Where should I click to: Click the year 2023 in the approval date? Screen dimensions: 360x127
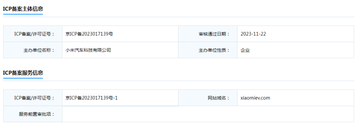pyautogui.click(x=245, y=34)
